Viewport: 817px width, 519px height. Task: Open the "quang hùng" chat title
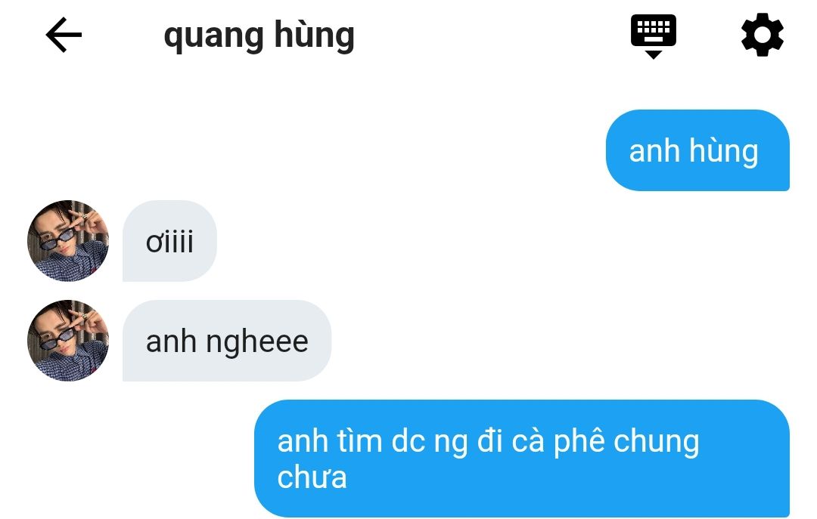[x=259, y=36]
